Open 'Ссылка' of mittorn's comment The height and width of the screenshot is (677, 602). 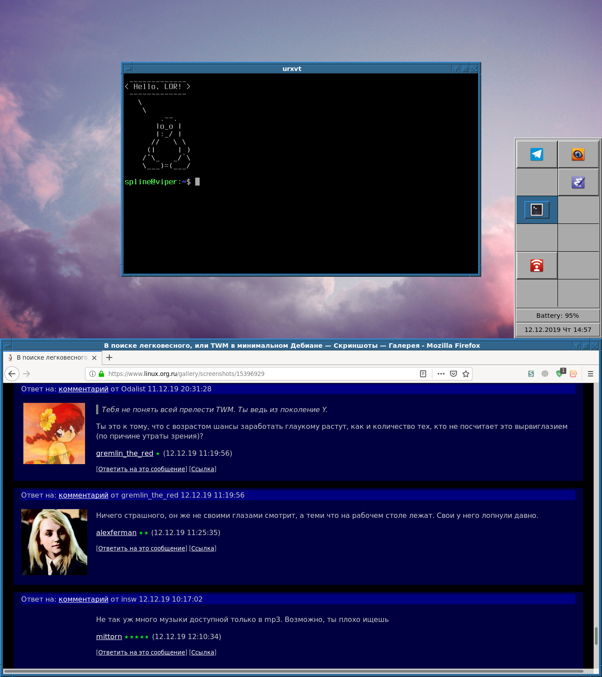[x=203, y=652]
